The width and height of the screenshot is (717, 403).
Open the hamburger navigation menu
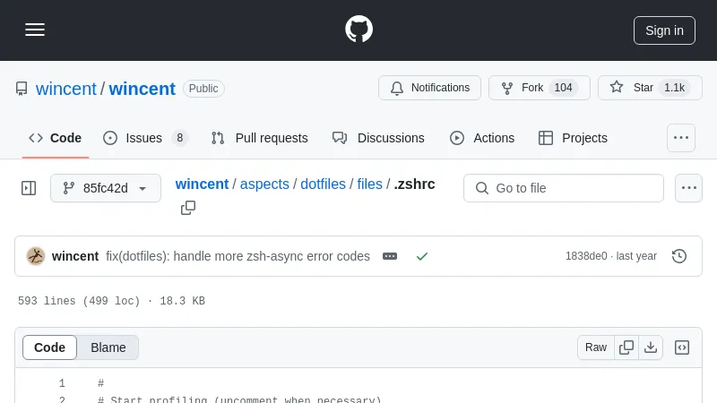[35, 30]
